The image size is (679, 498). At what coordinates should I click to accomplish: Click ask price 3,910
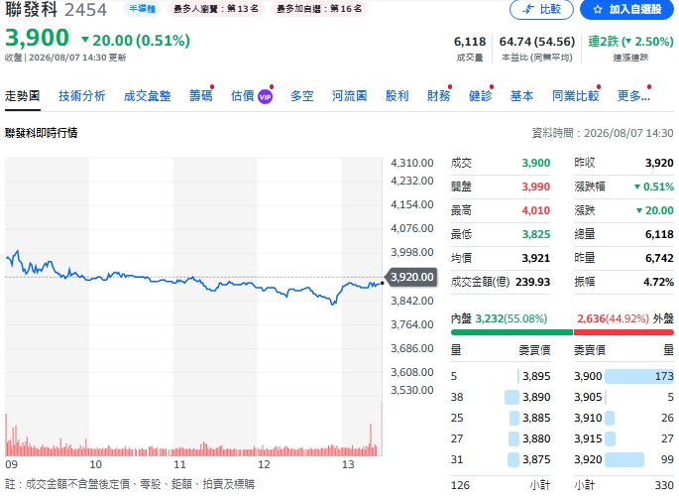click(588, 418)
